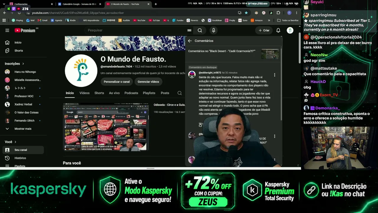Click the Início home sidebar icon
The image size is (378, 213).
tap(7, 43)
